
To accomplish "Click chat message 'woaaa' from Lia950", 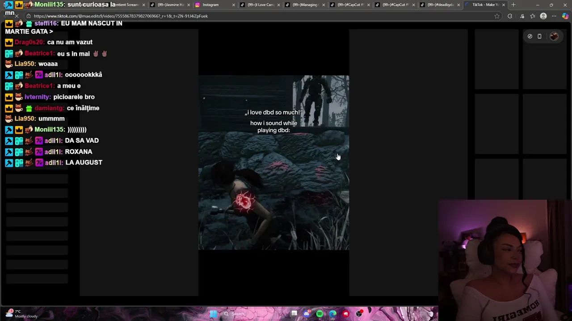I will tap(48, 64).
